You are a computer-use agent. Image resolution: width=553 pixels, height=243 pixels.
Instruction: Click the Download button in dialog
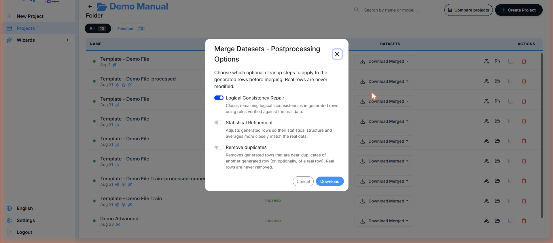click(330, 181)
